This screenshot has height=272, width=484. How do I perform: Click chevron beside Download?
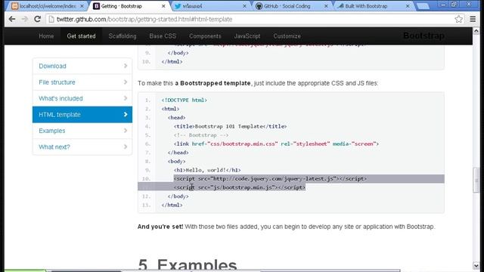tap(126, 66)
